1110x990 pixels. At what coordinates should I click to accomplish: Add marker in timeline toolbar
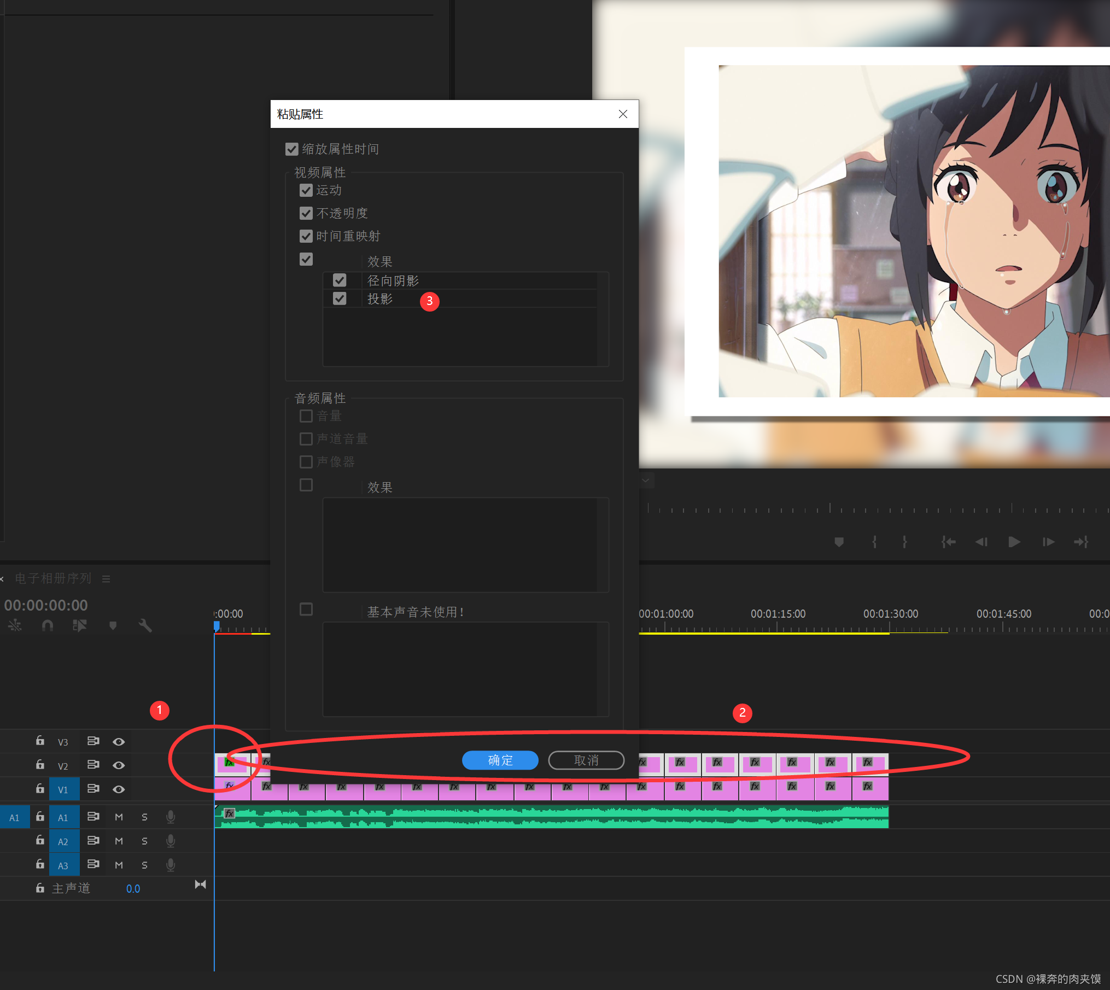click(113, 625)
